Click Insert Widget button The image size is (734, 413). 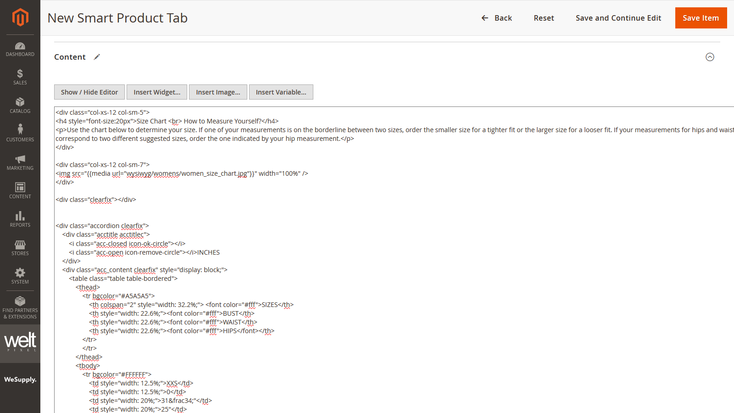click(157, 92)
